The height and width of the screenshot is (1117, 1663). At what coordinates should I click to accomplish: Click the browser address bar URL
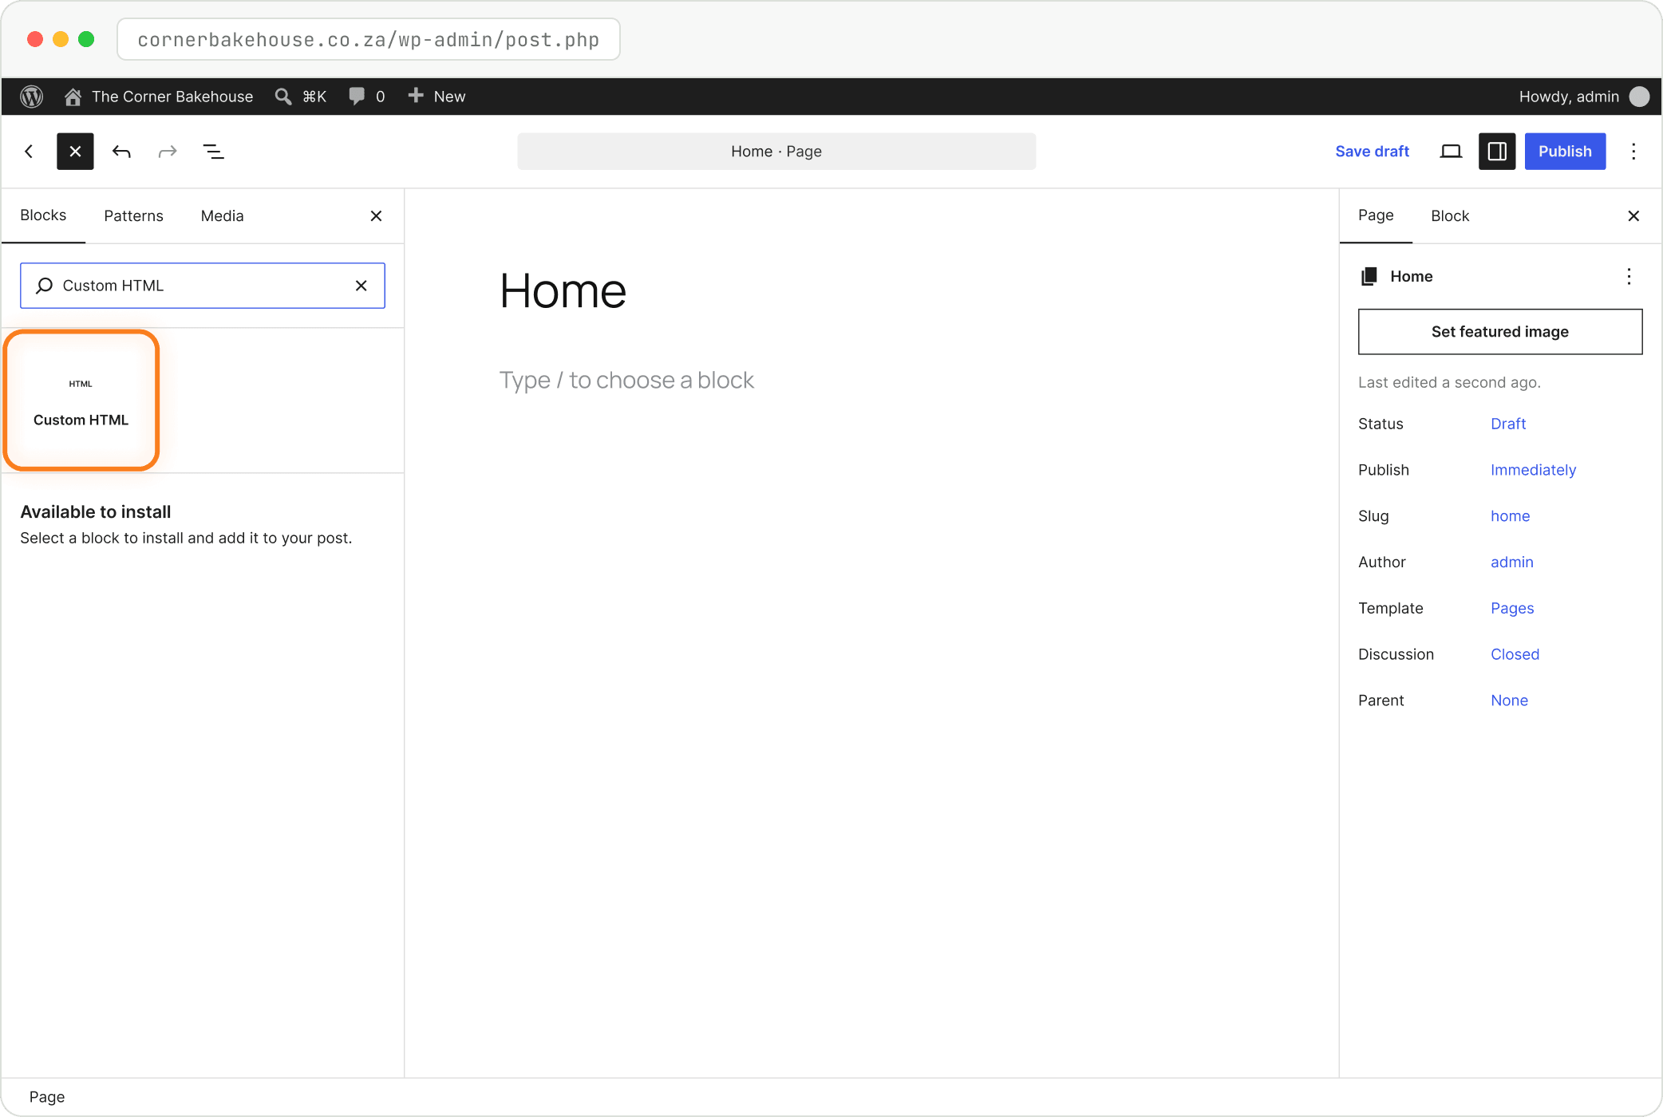[x=368, y=40]
